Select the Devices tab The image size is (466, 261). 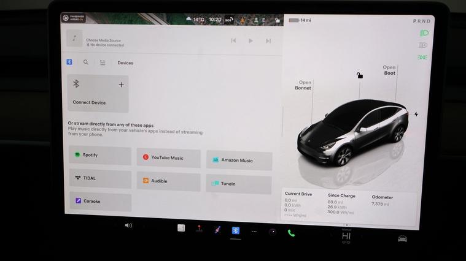pos(125,63)
